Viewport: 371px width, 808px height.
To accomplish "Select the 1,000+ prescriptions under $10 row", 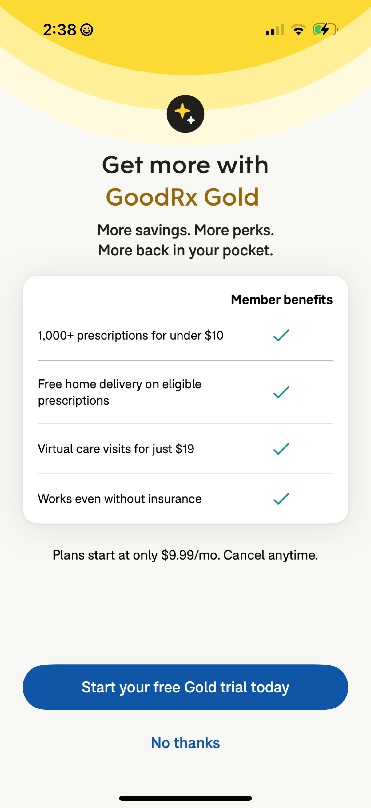I will click(130, 335).
